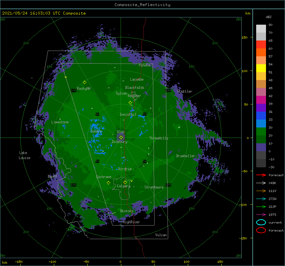Click the yellow diamond marker above Calgary

click(x=125, y=182)
